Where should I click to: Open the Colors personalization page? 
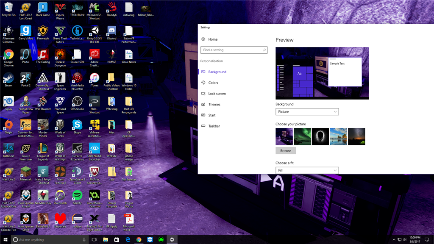tap(213, 83)
